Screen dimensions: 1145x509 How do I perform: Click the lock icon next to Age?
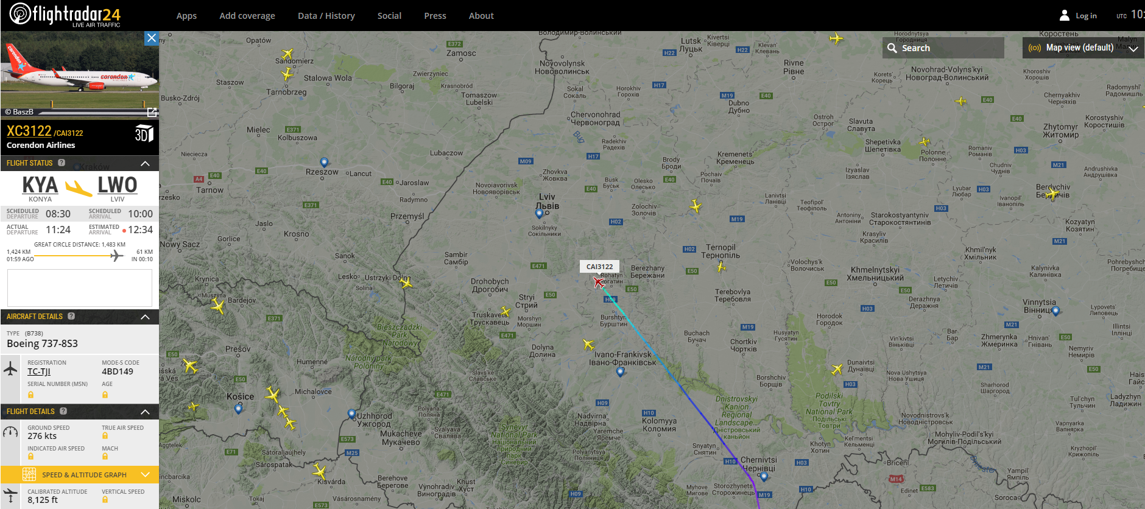(x=105, y=395)
